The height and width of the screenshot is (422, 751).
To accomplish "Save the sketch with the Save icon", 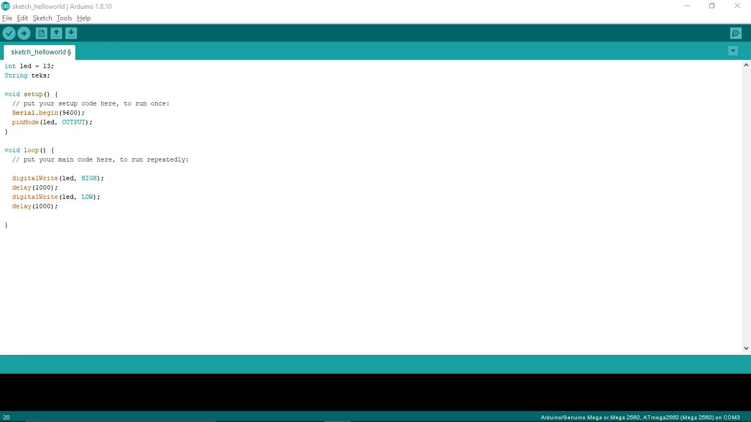I will point(71,34).
